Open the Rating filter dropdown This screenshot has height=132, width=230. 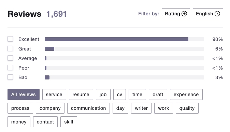click(x=176, y=14)
